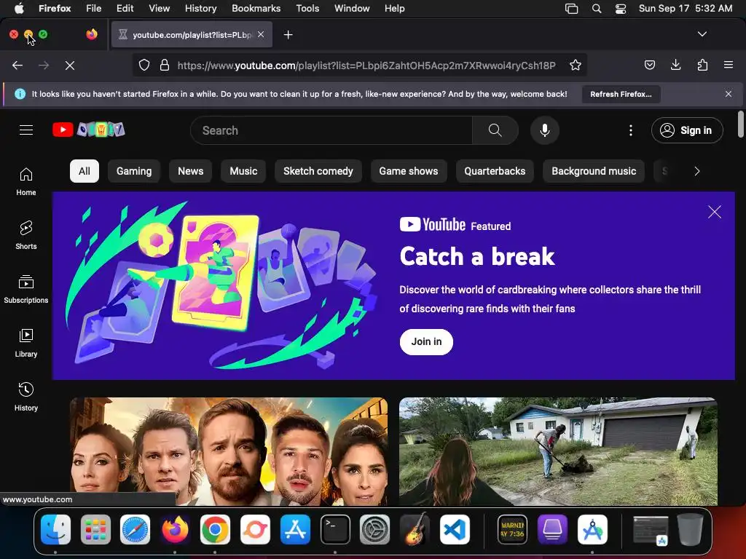Open the Apple menu
This screenshot has width=746, height=559.
pyautogui.click(x=19, y=9)
